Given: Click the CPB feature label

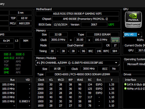Looking at the screenshot, I should [6, 69].
